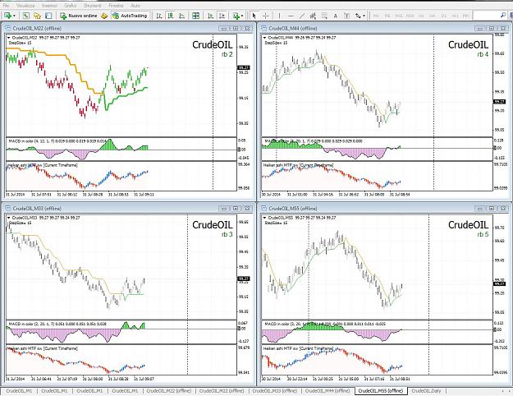Click the Nuovo ordine button

(79, 16)
